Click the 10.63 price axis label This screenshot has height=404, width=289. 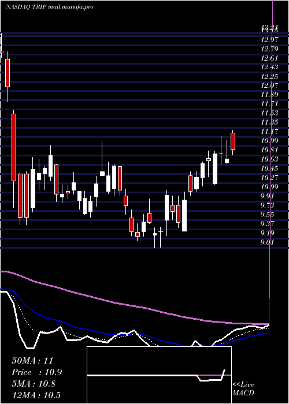pos(270,159)
